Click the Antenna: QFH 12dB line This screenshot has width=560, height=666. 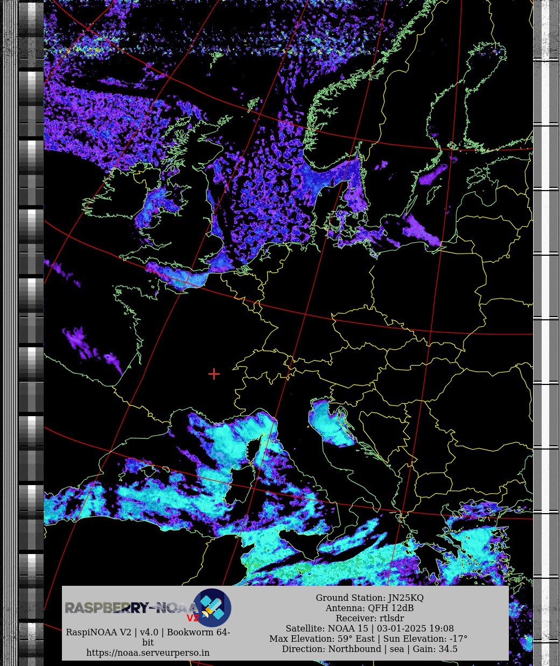click(369, 608)
